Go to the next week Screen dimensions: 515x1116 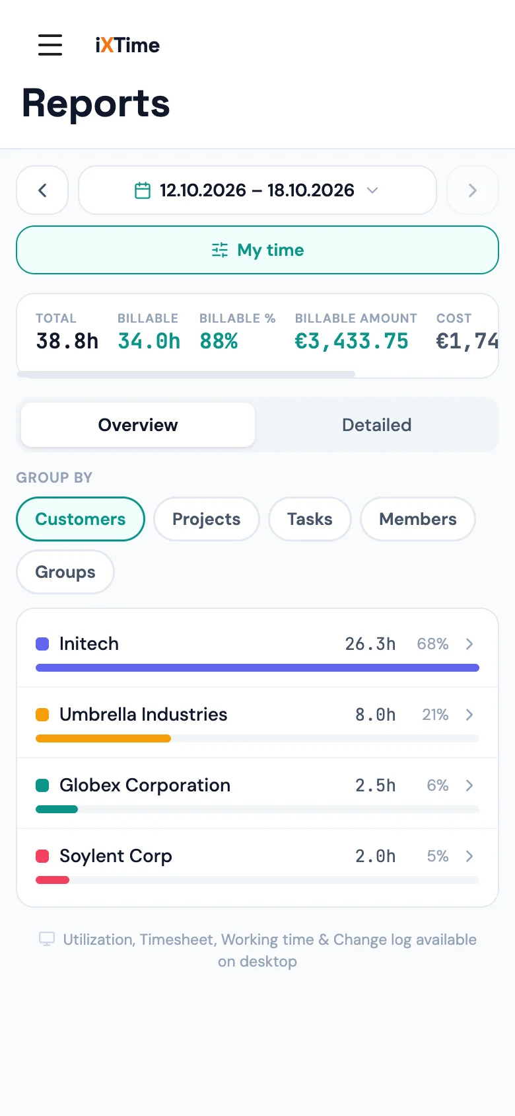click(472, 190)
